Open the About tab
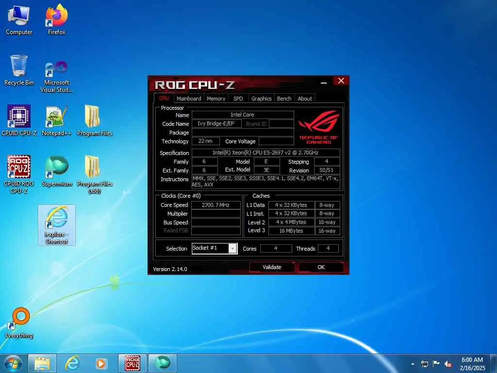The height and width of the screenshot is (373, 497). [x=305, y=99]
